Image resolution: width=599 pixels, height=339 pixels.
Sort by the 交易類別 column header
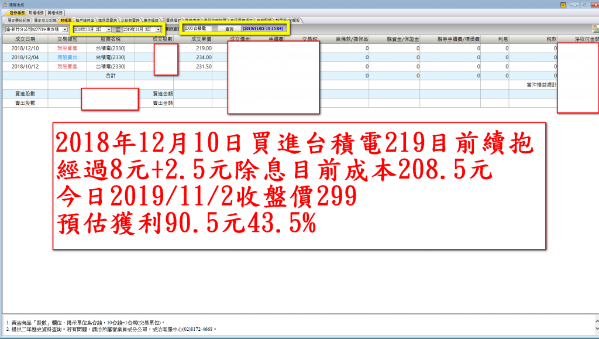point(67,39)
